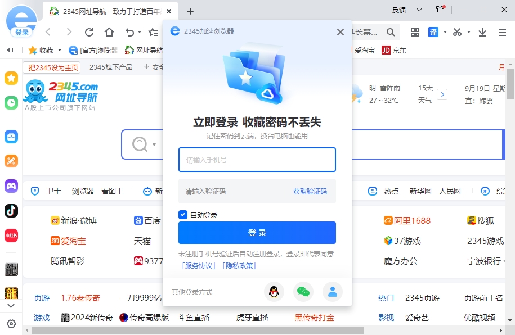The image size is (515, 335).
Task: Click the 获取验证码 link
Action: (310, 192)
